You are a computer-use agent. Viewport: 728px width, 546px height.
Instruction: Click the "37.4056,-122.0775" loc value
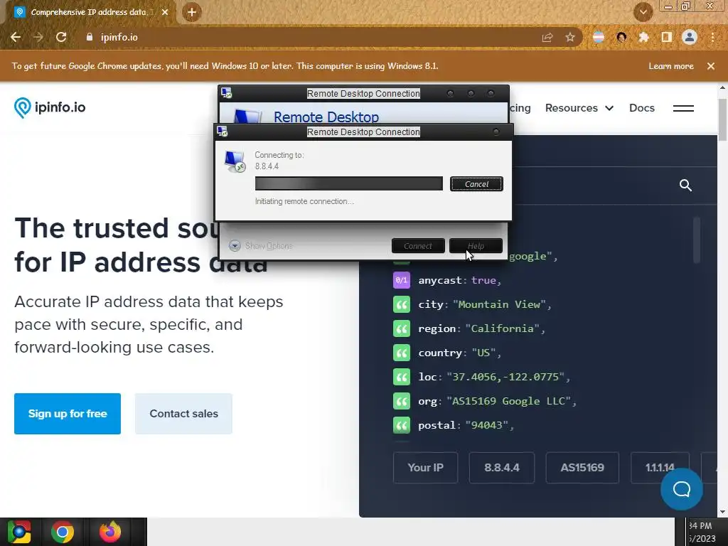pyautogui.click(x=505, y=377)
